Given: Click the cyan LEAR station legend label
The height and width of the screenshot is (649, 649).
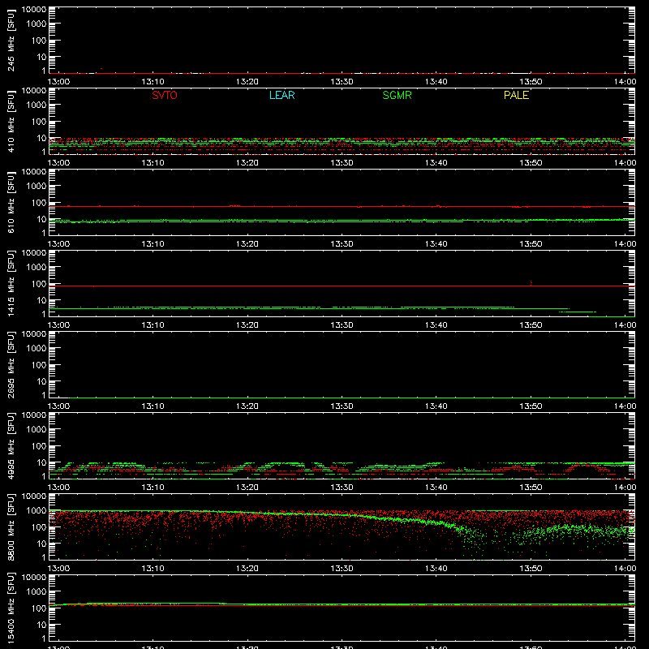Looking at the screenshot, I should [282, 95].
